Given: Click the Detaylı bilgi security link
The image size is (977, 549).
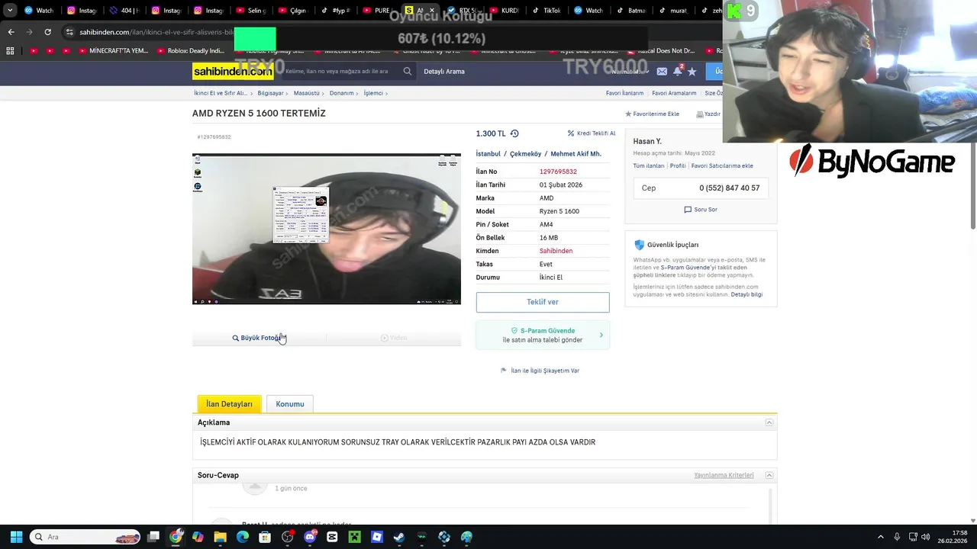Looking at the screenshot, I should coord(746,294).
